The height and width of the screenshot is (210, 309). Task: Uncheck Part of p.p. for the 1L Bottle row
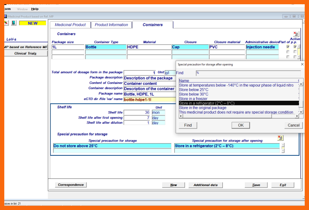point(288,47)
